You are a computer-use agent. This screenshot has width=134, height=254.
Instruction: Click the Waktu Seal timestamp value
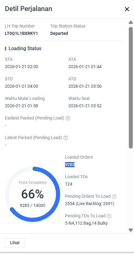[85, 106]
